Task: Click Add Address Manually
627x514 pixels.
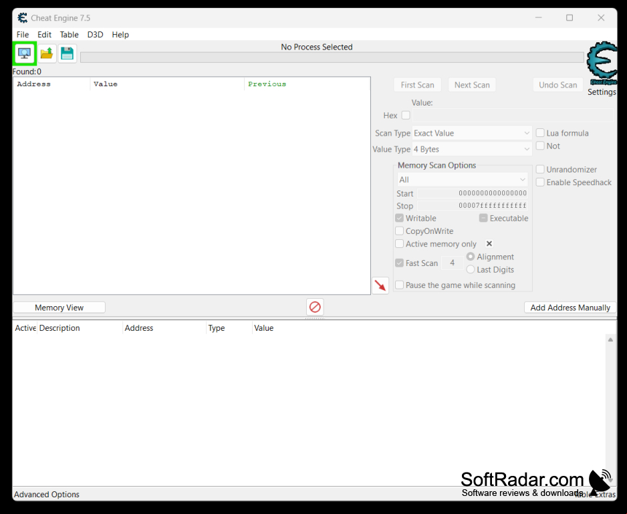Action: (x=570, y=307)
